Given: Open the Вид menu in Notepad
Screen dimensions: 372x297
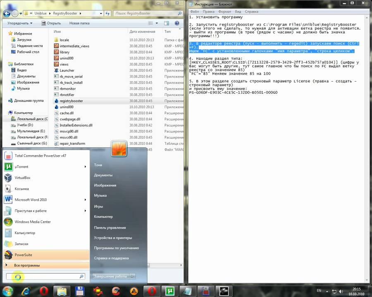Looking at the screenshot, I should click(x=238, y=12).
